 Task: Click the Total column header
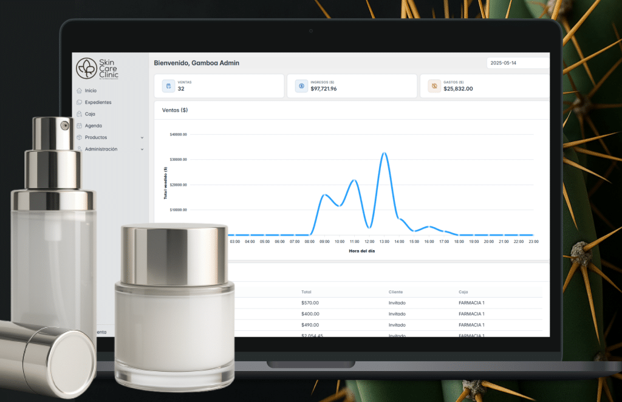point(306,292)
